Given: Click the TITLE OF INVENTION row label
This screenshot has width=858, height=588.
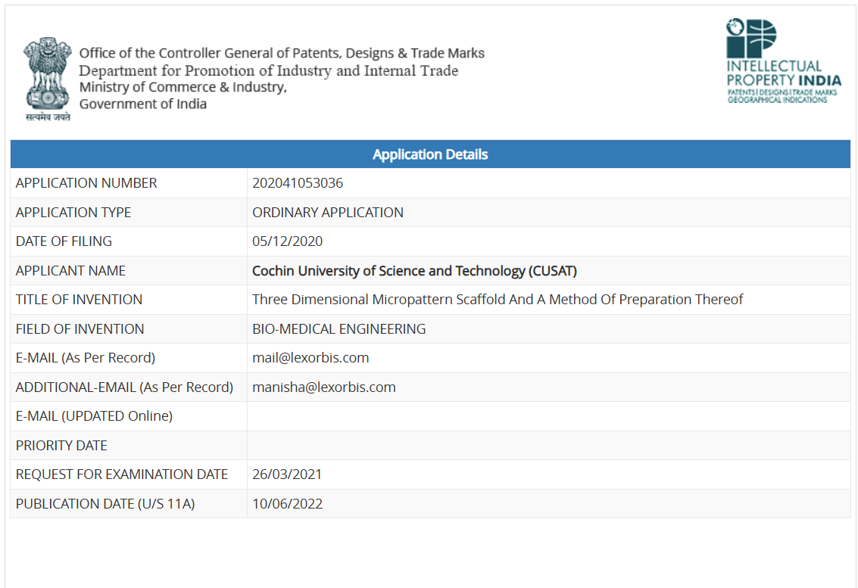Looking at the screenshot, I should pos(79,300).
